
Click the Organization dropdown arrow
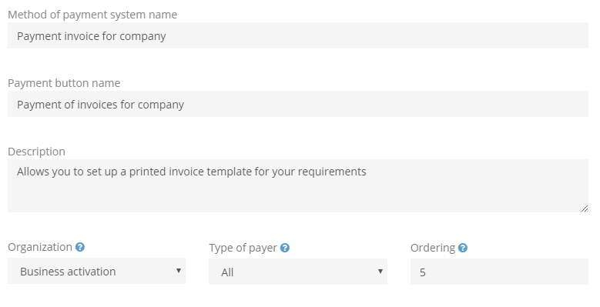pyautogui.click(x=179, y=271)
